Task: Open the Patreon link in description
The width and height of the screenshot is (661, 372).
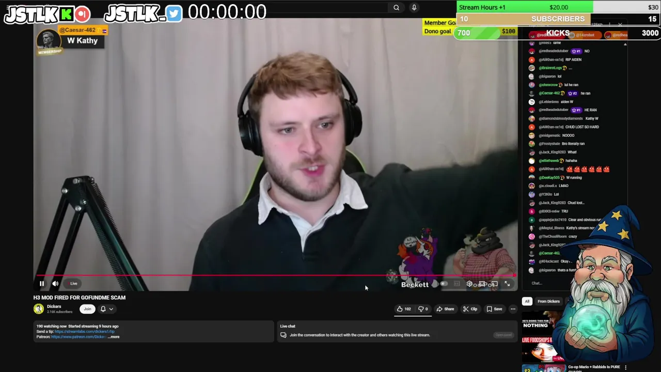Action: pos(79,337)
